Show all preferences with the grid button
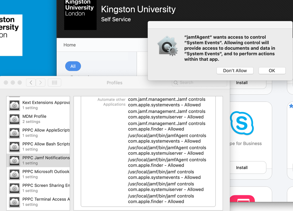The height and width of the screenshot is (211, 293). click(x=54, y=82)
